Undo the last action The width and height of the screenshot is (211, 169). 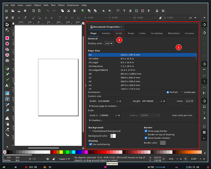pos(48,11)
